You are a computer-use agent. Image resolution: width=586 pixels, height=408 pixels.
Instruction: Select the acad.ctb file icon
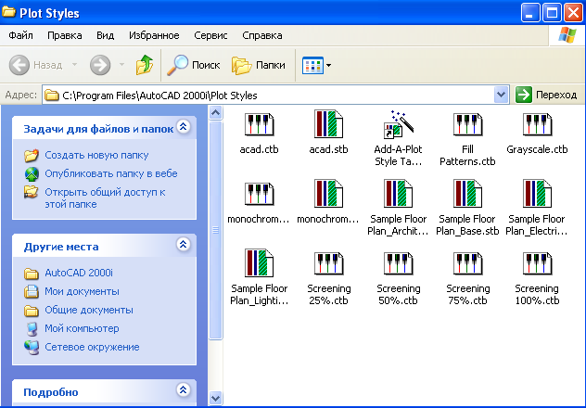pyautogui.click(x=259, y=126)
